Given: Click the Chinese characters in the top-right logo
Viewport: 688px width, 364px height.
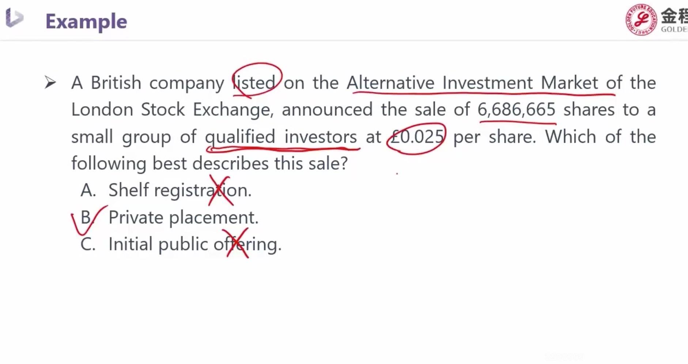Looking at the screenshot, I should (674, 16).
